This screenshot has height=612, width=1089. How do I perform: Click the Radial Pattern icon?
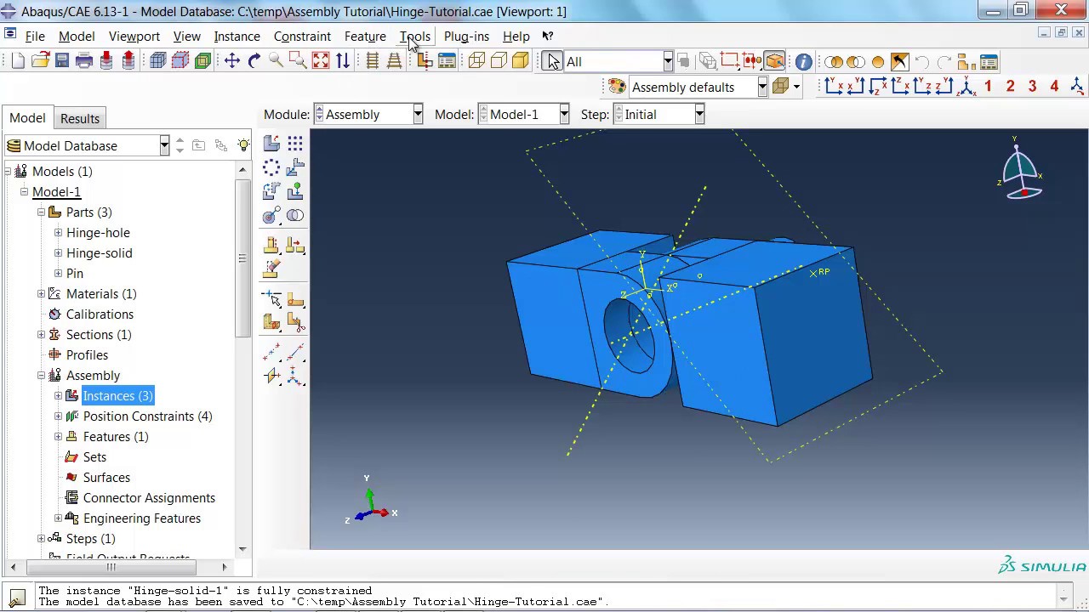(x=271, y=167)
